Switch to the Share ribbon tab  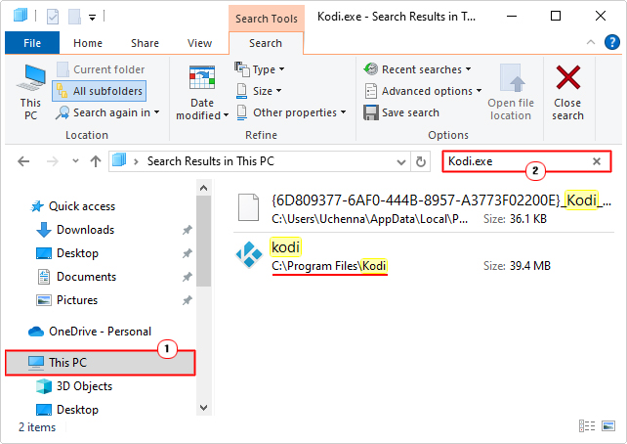pos(145,43)
